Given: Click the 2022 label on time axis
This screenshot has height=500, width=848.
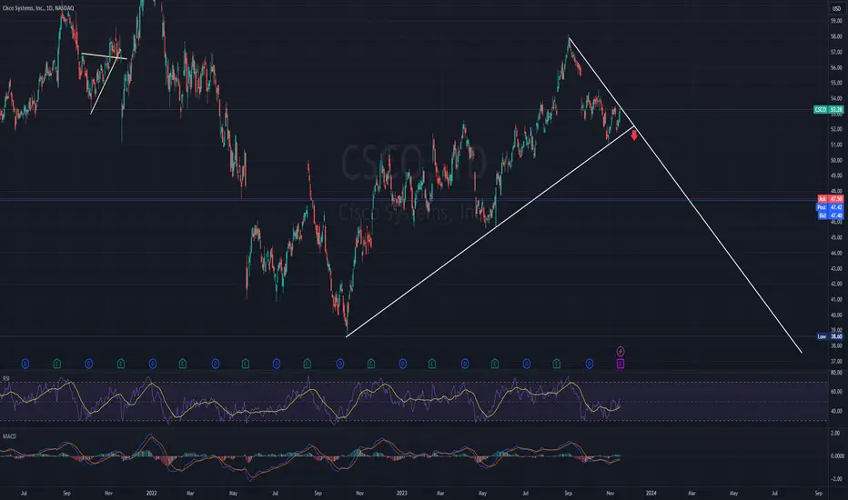Looking at the screenshot, I should [x=151, y=493].
